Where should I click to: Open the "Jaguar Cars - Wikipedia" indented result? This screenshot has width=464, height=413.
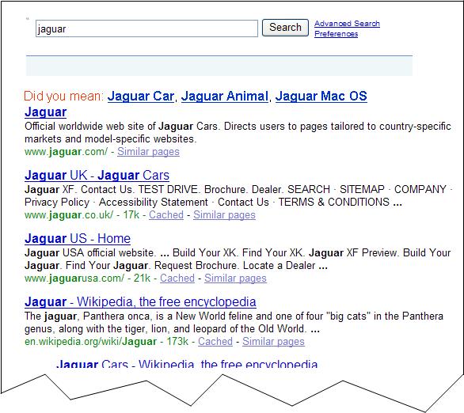click(x=187, y=363)
